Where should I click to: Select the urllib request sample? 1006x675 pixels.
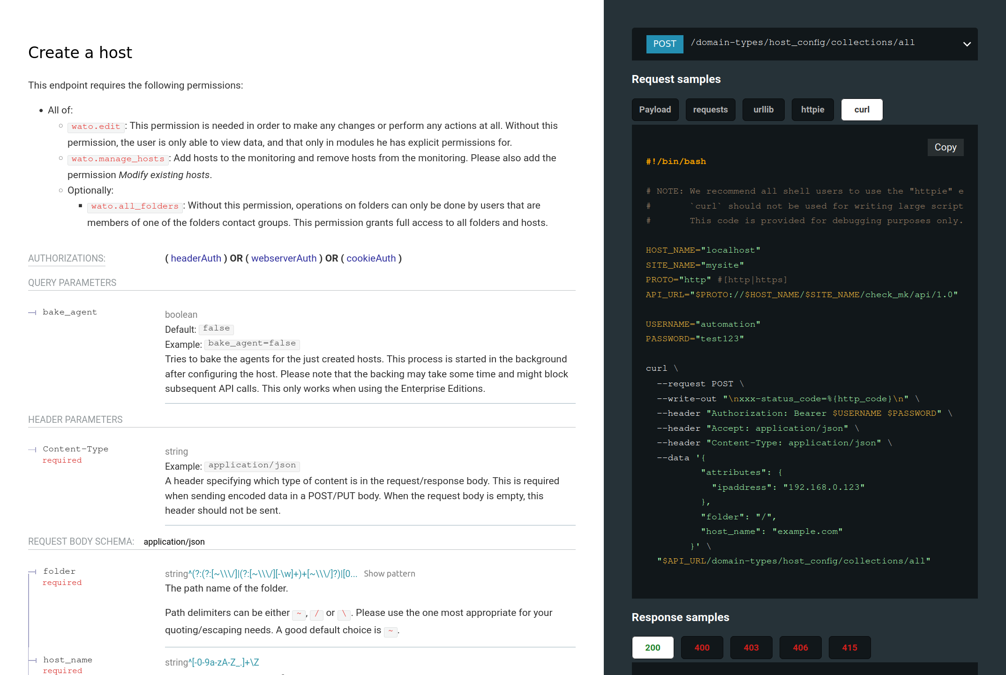tap(763, 109)
